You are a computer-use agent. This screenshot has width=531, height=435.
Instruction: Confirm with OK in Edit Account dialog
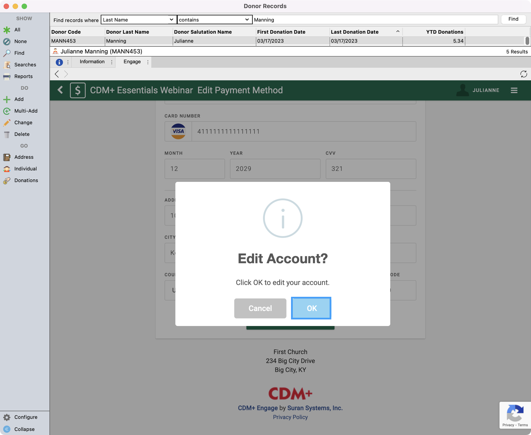pos(311,308)
